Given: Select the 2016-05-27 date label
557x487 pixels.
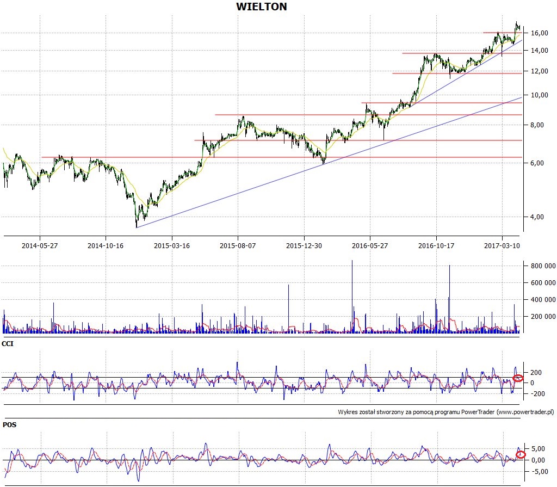Looking at the screenshot, I should (x=370, y=245).
